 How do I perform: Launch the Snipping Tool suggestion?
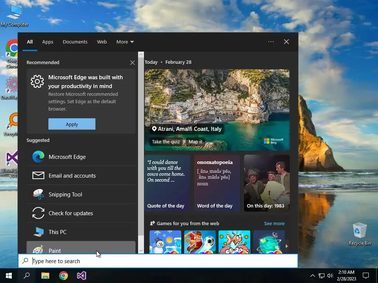(81, 195)
